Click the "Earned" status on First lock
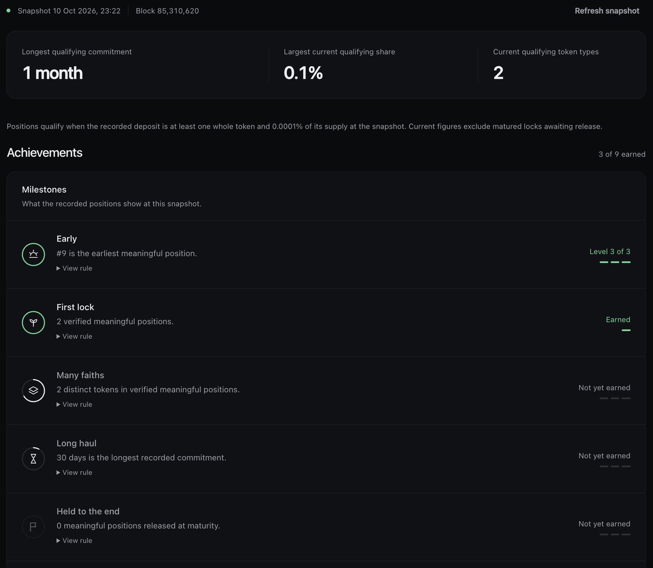The image size is (653, 568). point(618,319)
